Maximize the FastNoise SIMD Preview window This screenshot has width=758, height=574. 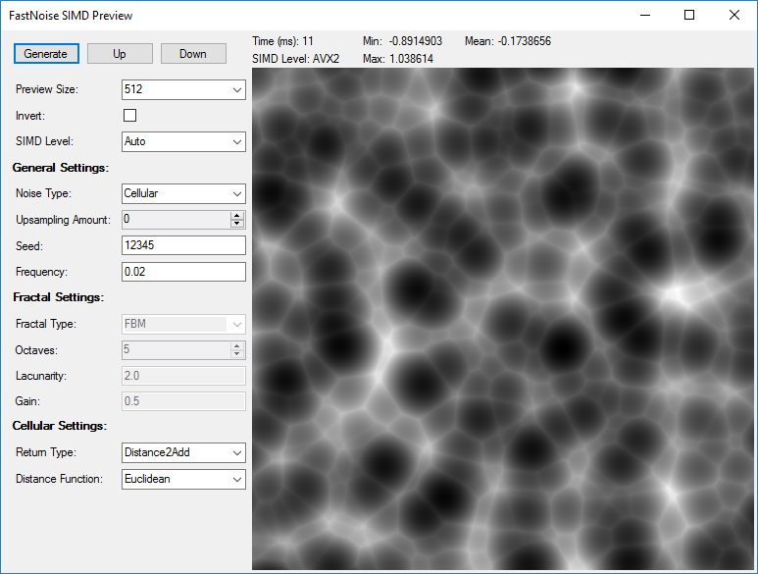click(689, 15)
